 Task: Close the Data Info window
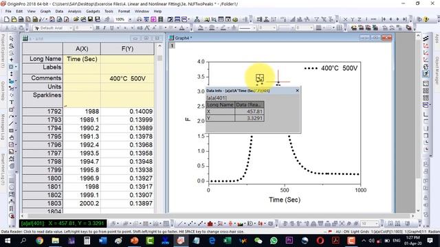pyautogui.click(x=298, y=91)
